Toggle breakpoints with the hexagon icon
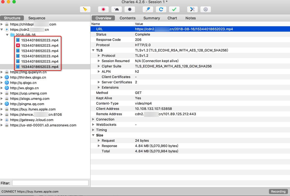The width and height of the screenshot is (290, 196). 130,9
